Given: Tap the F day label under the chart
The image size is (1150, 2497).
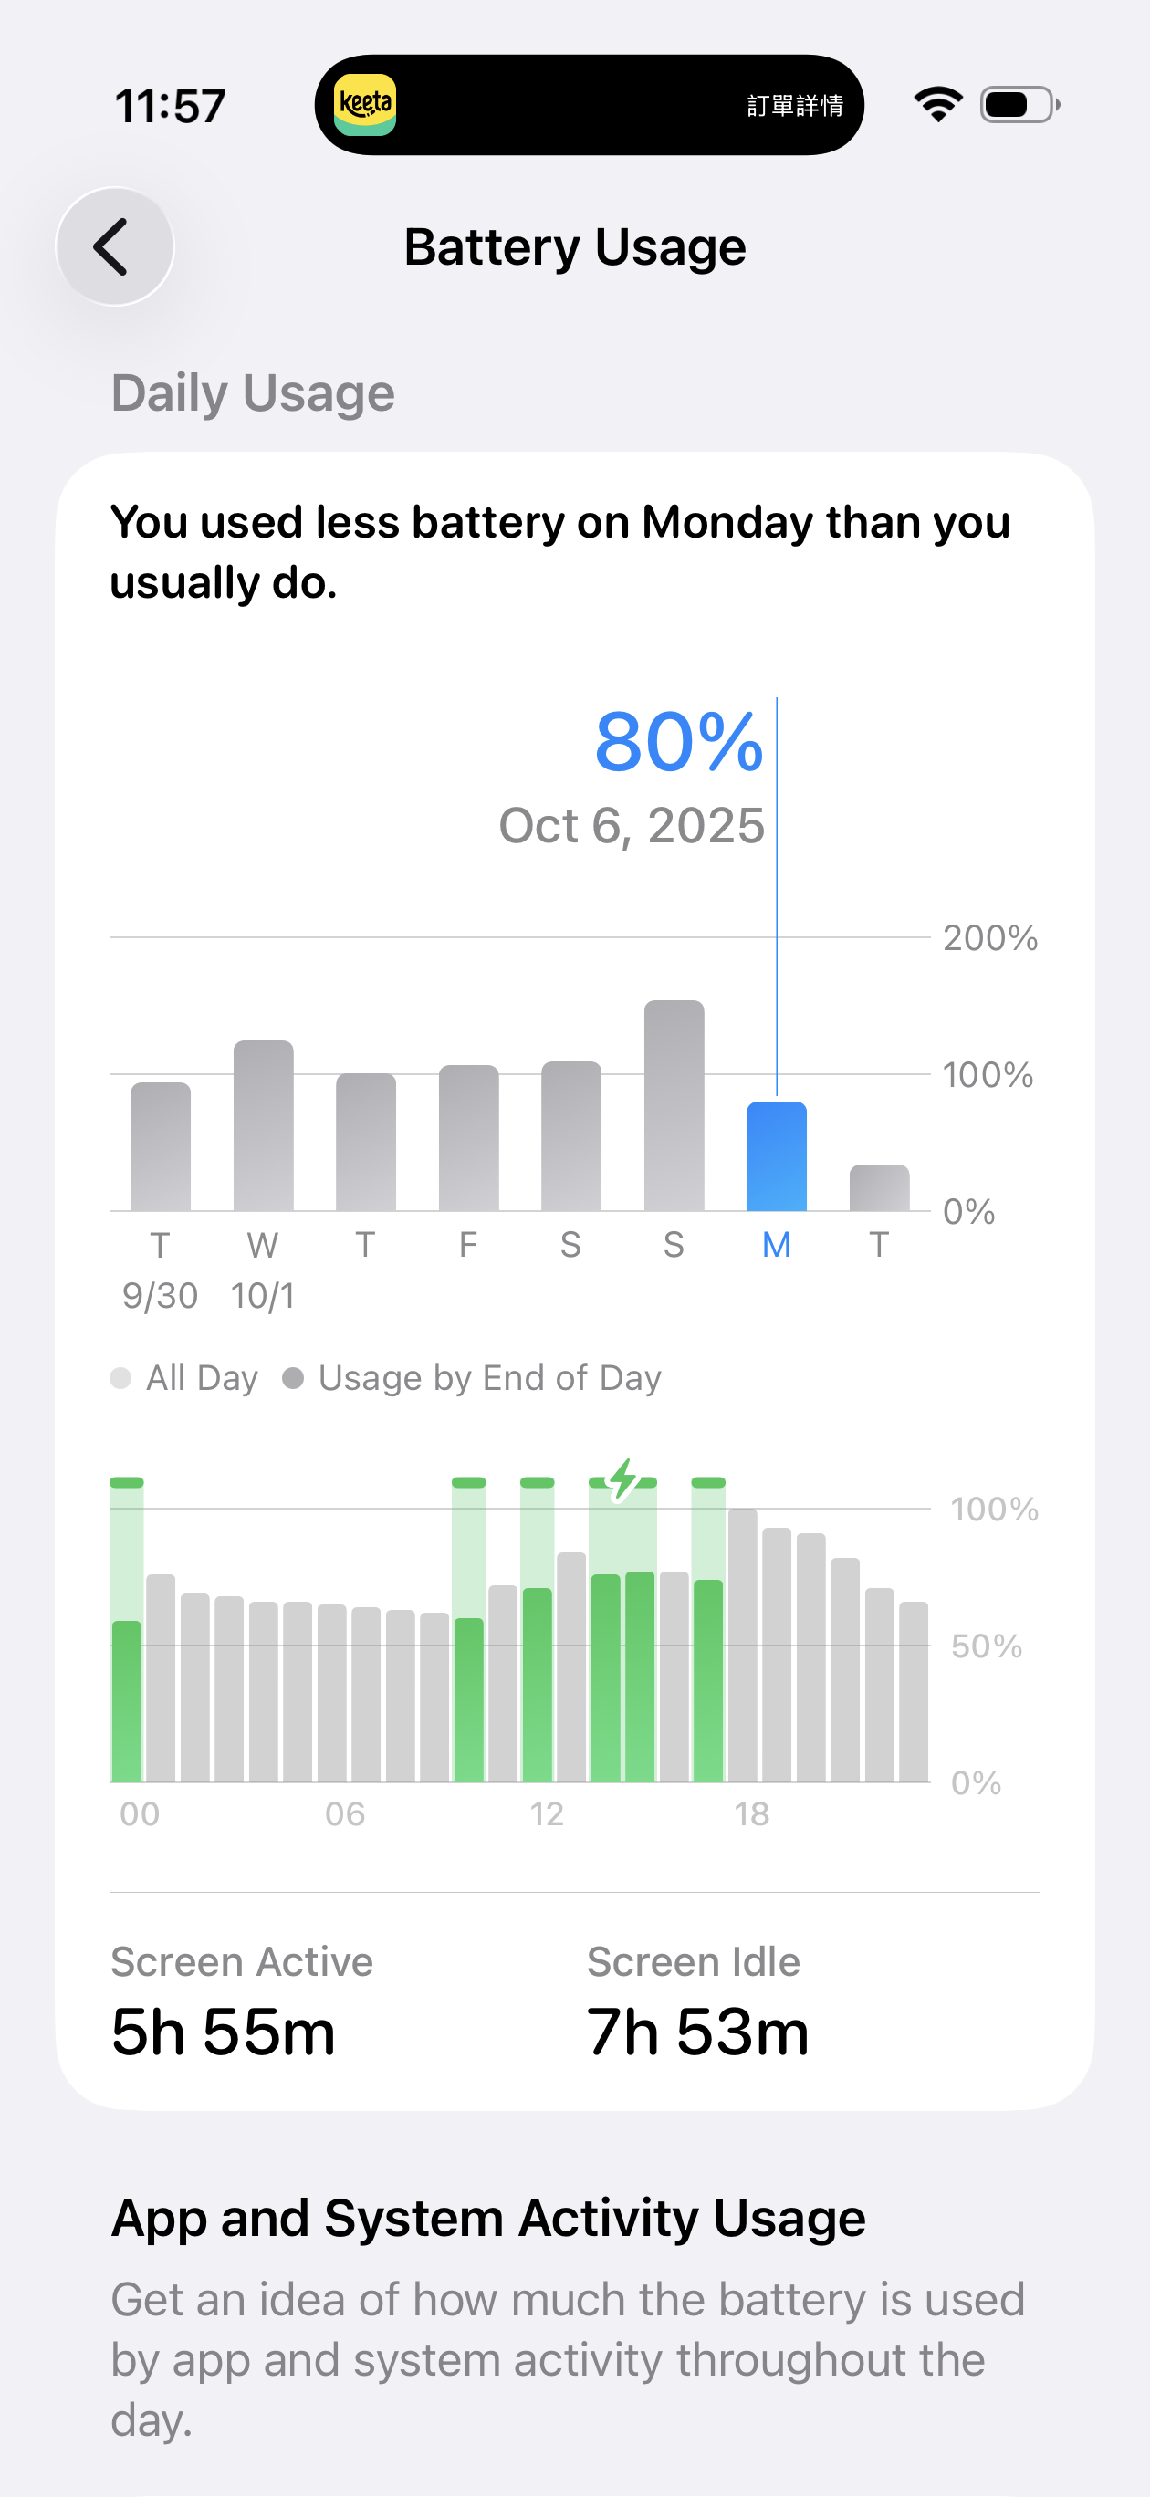Looking at the screenshot, I should (468, 1245).
